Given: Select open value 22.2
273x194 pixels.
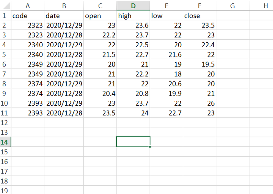Looking at the screenshot, I should tap(100, 35).
